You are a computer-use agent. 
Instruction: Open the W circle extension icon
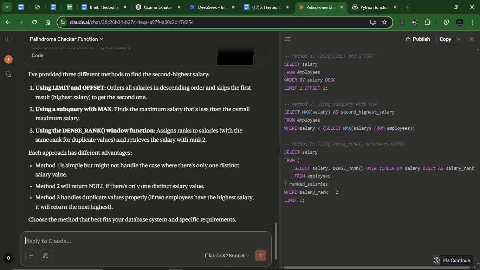pyautogui.click(x=415, y=22)
